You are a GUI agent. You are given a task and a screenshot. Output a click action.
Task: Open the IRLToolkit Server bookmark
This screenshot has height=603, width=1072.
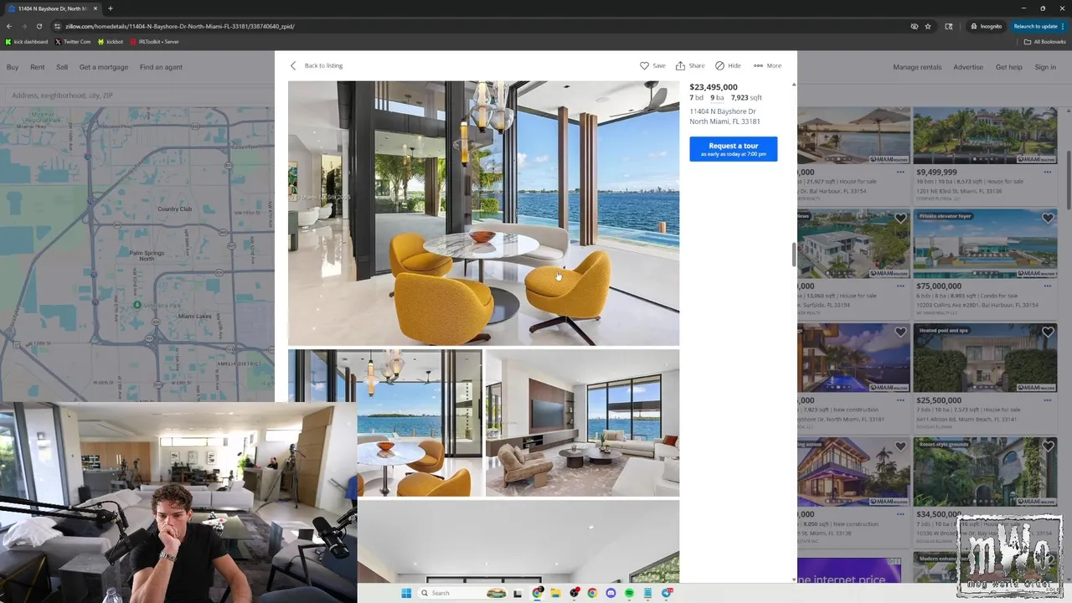click(x=155, y=42)
